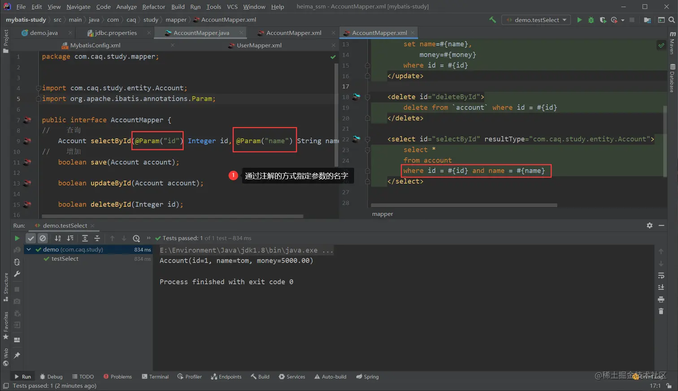Collapse the demo (com.caq.study) test node
This screenshot has width=678, height=391.
pos(29,250)
